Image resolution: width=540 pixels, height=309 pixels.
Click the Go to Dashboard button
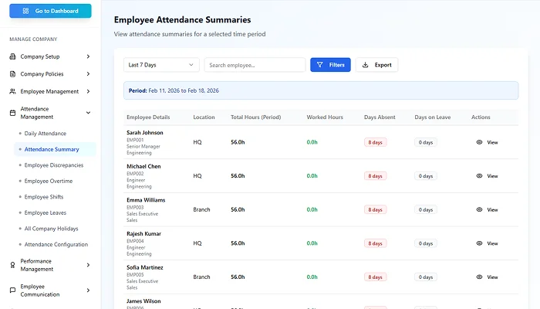click(50, 11)
